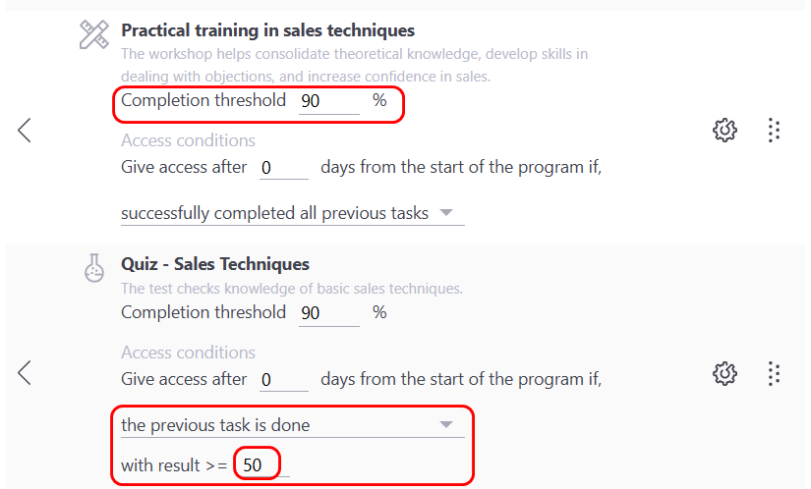Select the 'Quiz - Sales Techniques' title
811x489 pixels.
[215, 264]
